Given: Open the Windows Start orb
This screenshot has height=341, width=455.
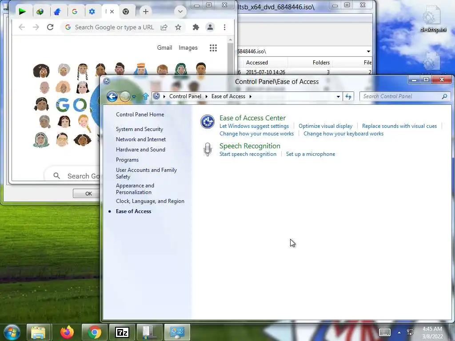Looking at the screenshot, I should [12, 332].
